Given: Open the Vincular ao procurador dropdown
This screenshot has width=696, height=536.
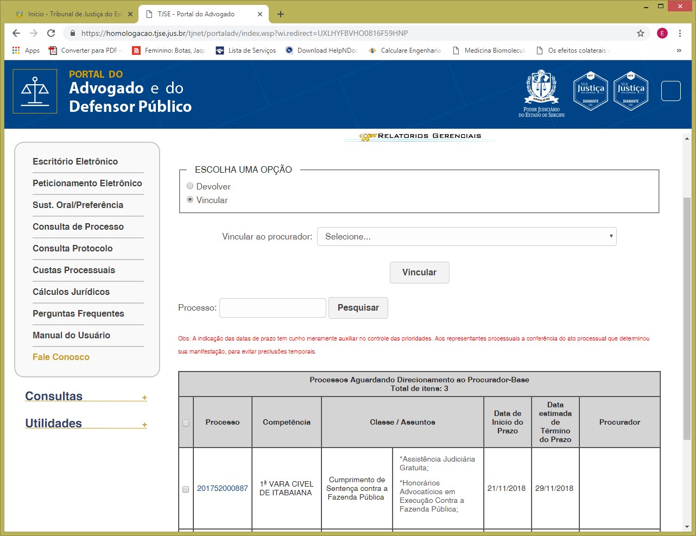Looking at the screenshot, I should (x=466, y=237).
